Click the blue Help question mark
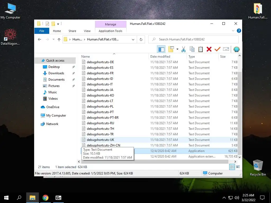Screen dimensions: 271x203 [x=239, y=31]
